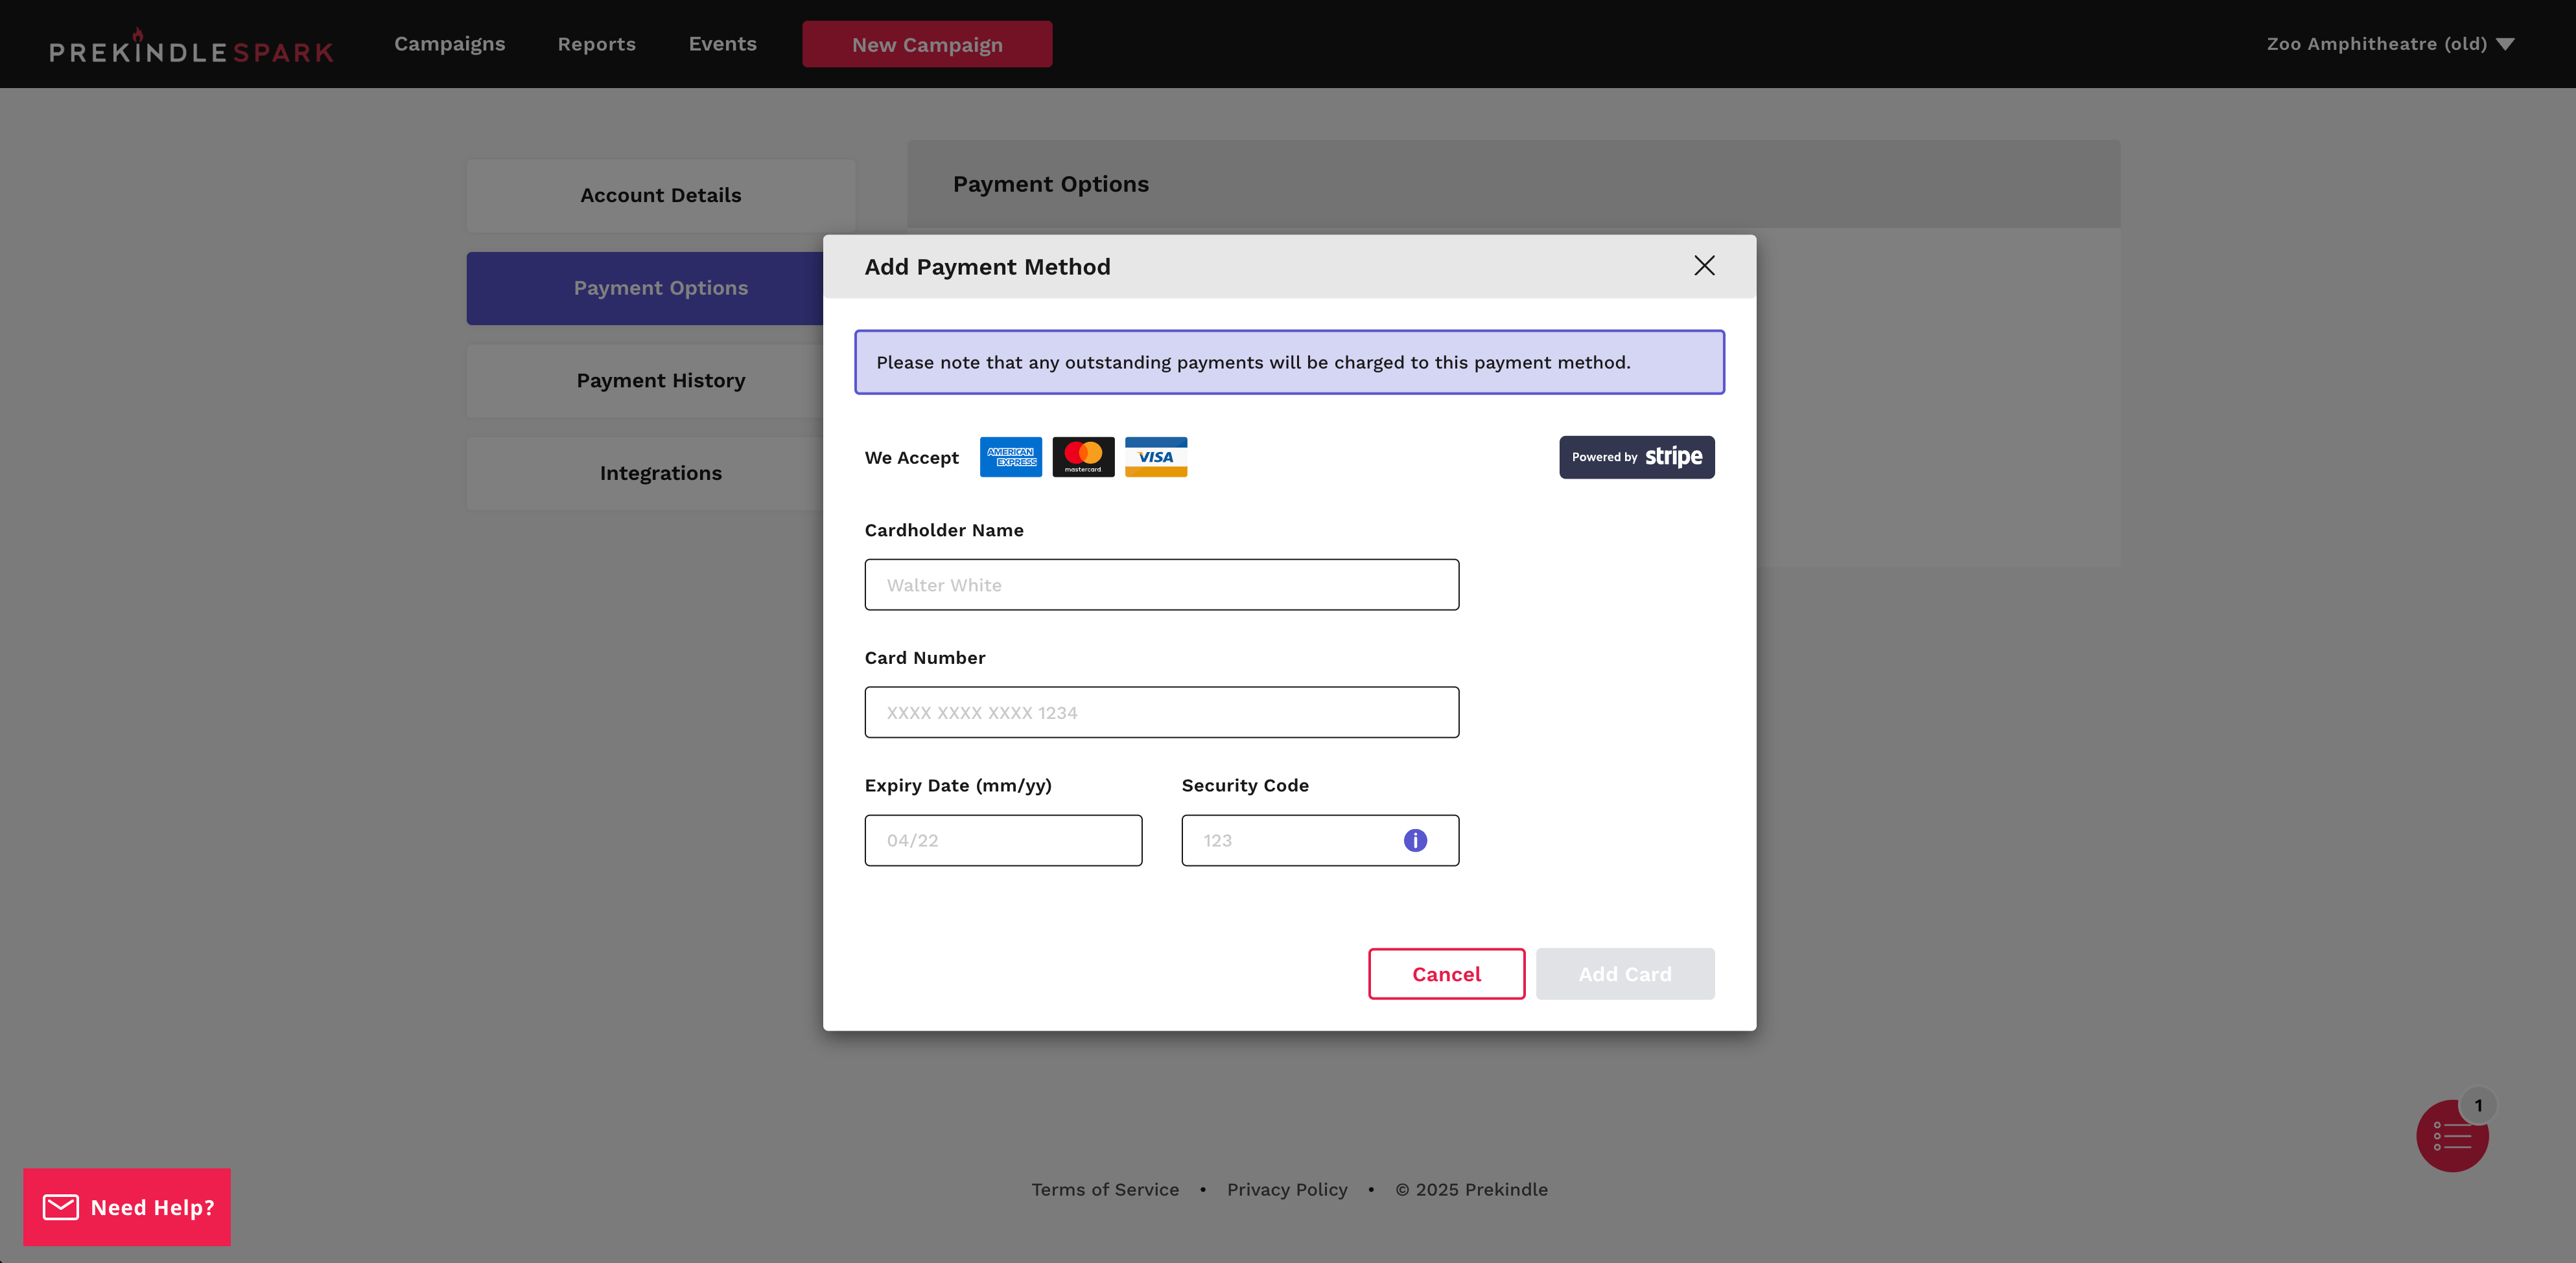Select the Expiry Date input
The image size is (2576, 1263).
[1003, 840]
